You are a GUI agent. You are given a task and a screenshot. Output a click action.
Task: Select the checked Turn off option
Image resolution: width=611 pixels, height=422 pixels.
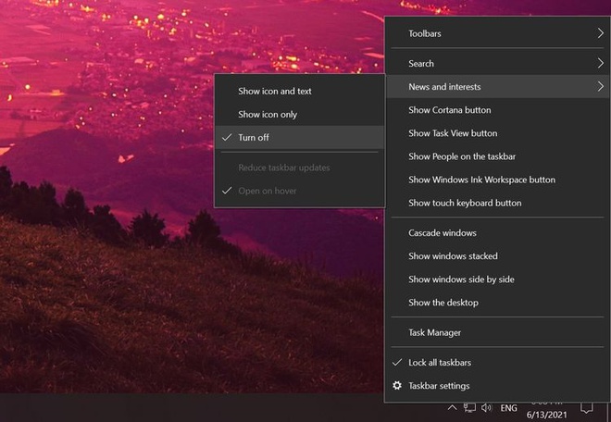254,138
